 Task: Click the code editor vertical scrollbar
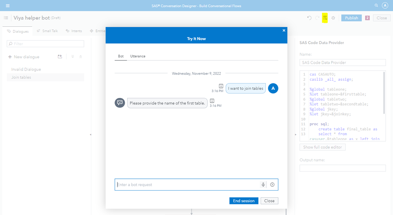coord(384,93)
